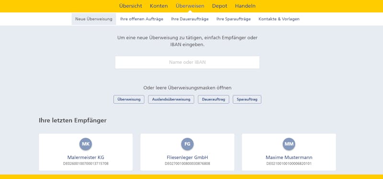The image size is (383, 179).
Task: Click IBAN DE02700100800030876808
Action: click(x=187, y=164)
